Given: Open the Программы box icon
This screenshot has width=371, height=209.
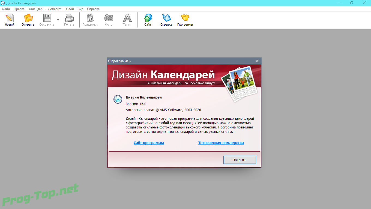Looking at the screenshot, I should pyautogui.click(x=185, y=18).
